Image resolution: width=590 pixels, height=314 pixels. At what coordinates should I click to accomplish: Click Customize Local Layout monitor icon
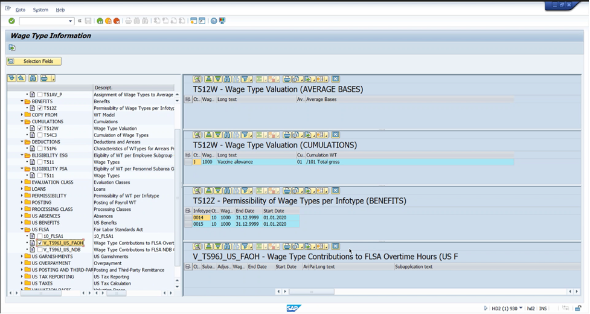[x=222, y=21]
